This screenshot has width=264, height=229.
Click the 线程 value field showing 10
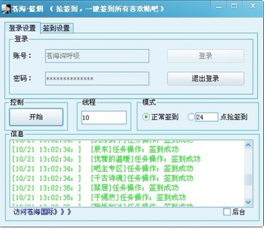104,117
